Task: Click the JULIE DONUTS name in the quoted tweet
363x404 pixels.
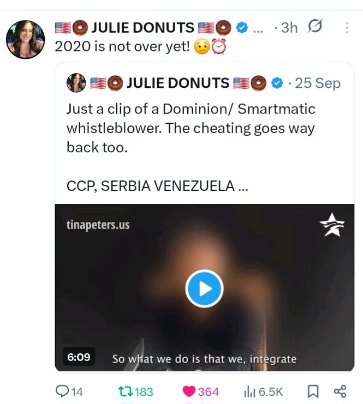Action: [177, 83]
